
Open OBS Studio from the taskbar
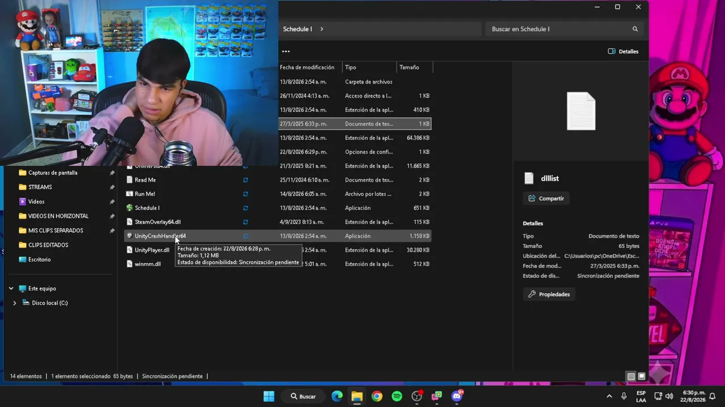417,396
